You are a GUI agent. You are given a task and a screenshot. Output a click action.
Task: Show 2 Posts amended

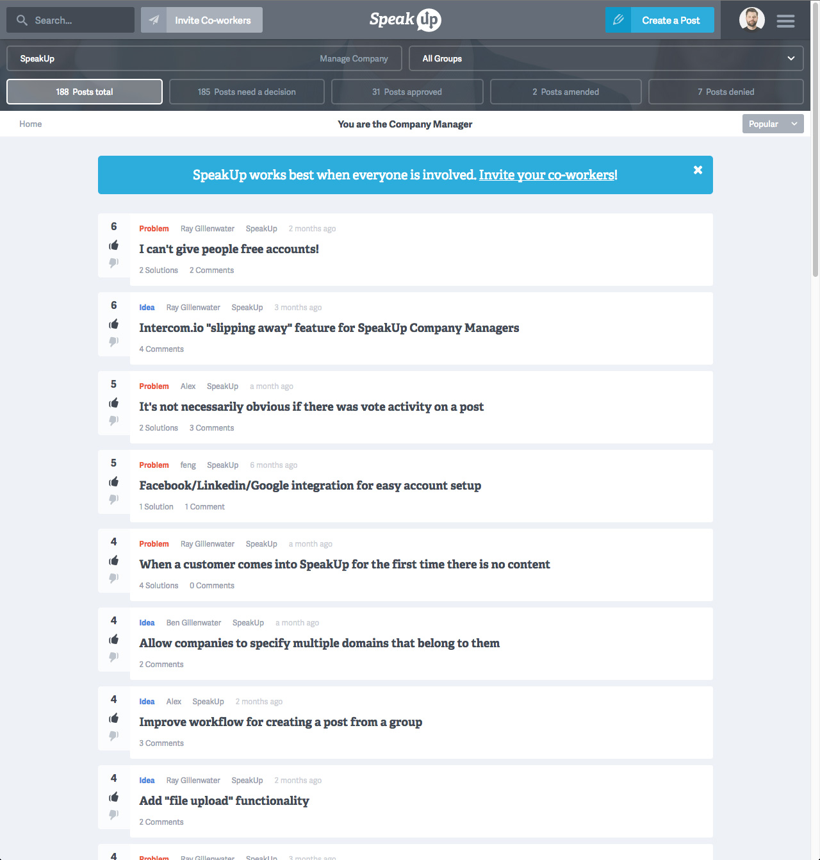(566, 92)
